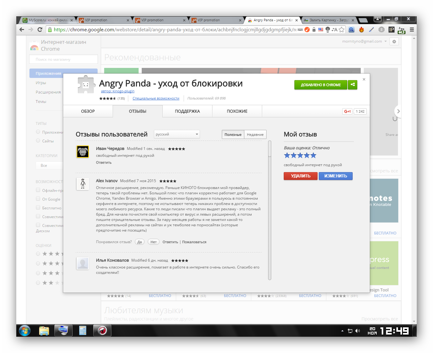Switch to the ОТЗЫВЫ tab
Screen dimensions: 433x353
[x=138, y=111]
